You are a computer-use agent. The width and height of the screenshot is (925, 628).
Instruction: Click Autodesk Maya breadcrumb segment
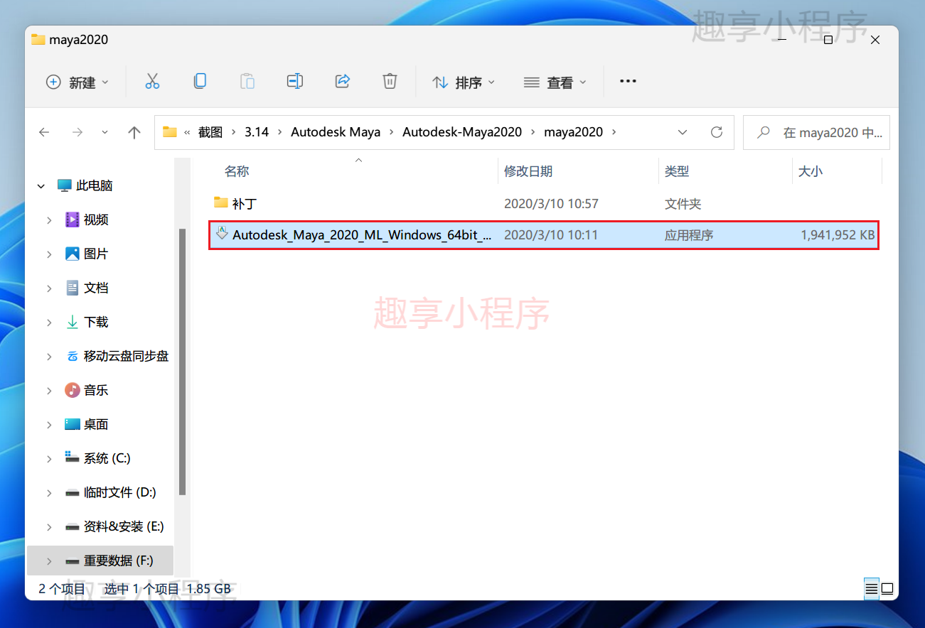click(x=336, y=132)
